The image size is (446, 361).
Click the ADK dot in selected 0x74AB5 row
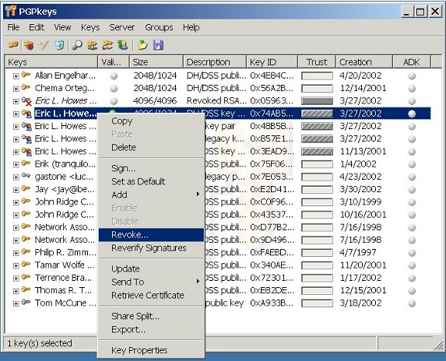[x=412, y=114]
